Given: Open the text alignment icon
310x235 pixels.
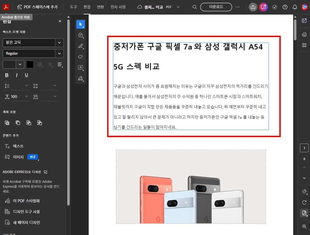Looking at the screenshot, I should click(60, 64).
